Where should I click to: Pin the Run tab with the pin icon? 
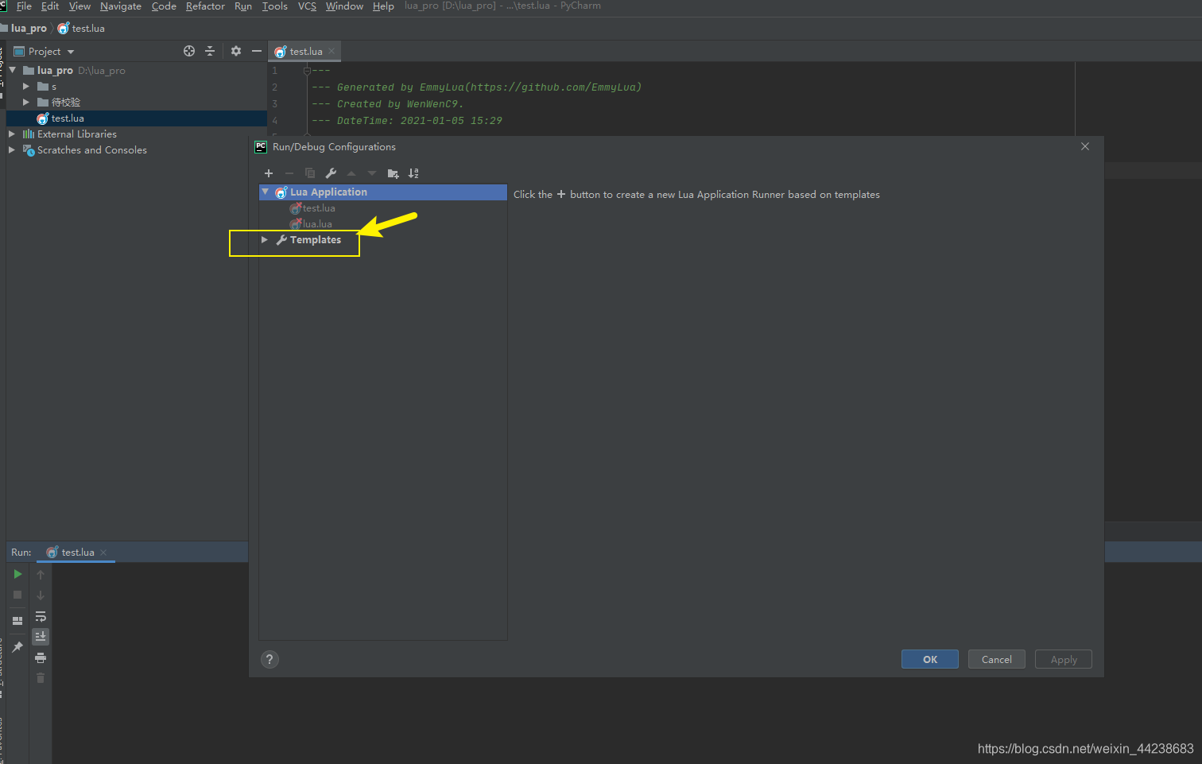pyautogui.click(x=17, y=647)
